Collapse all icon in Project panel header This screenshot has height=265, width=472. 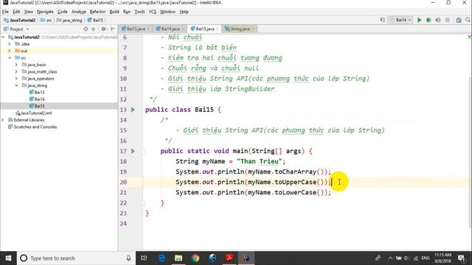click(94, 29)
